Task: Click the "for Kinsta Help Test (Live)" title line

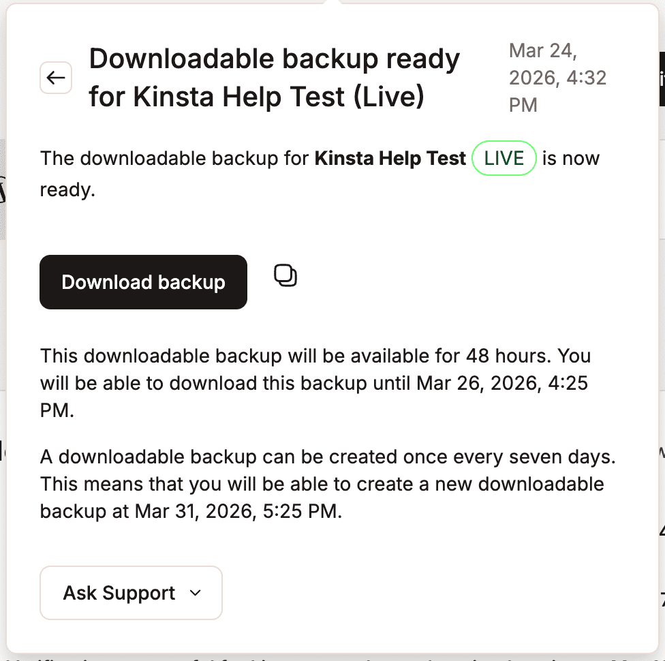Action: [256, 97]
